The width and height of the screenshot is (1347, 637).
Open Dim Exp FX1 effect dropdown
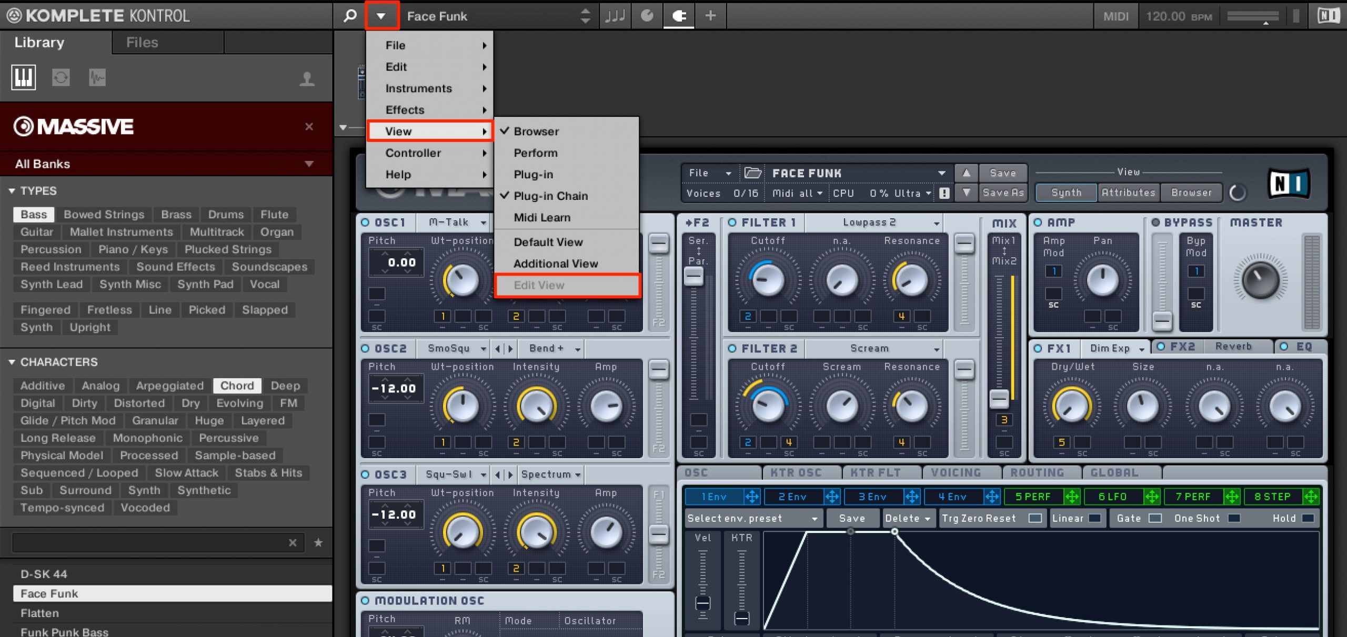[x=1115, y=348]
